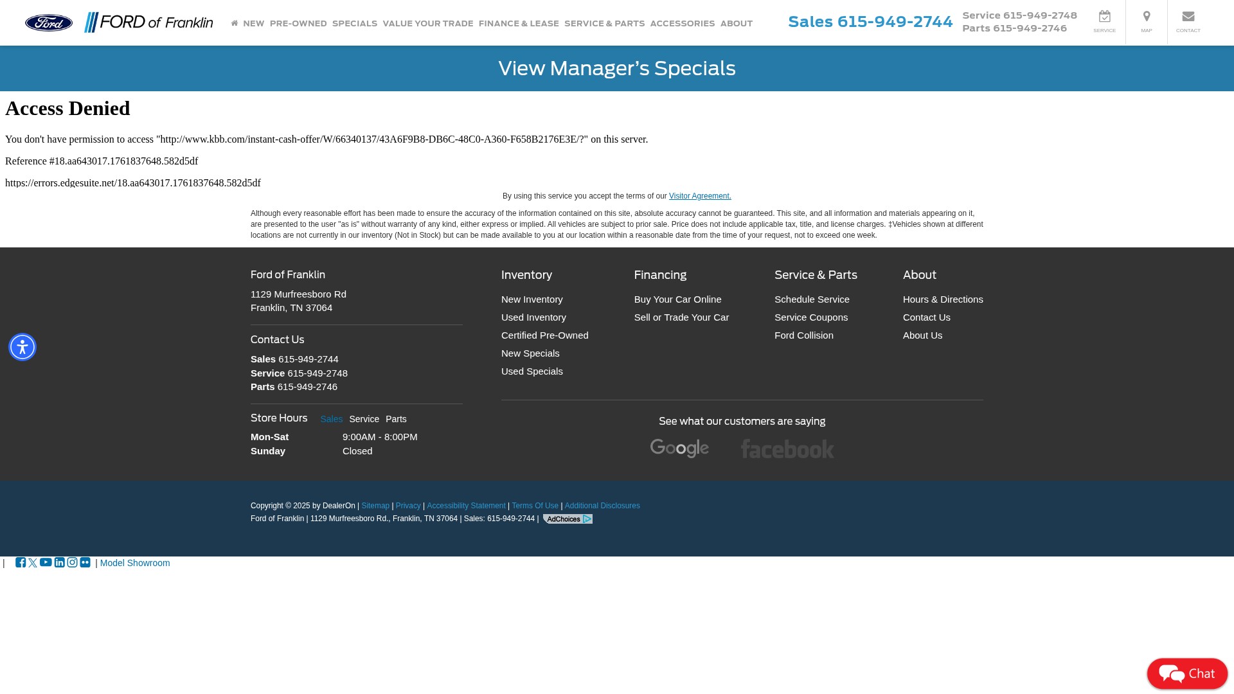Viewport: 1234px width, 694px height.
Task: Open New Inventory footer link
Action: click(532, 299)
